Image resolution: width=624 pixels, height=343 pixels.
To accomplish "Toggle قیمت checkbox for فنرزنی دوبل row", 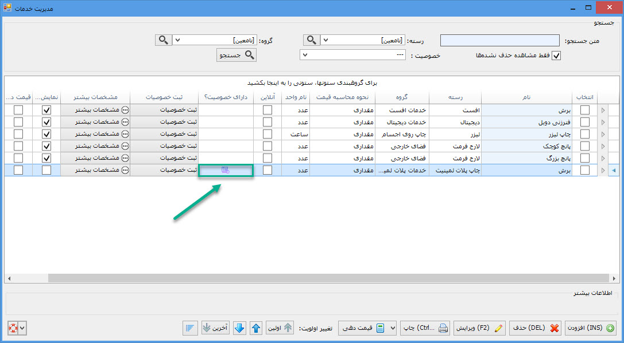I will [x=18, y=123].
